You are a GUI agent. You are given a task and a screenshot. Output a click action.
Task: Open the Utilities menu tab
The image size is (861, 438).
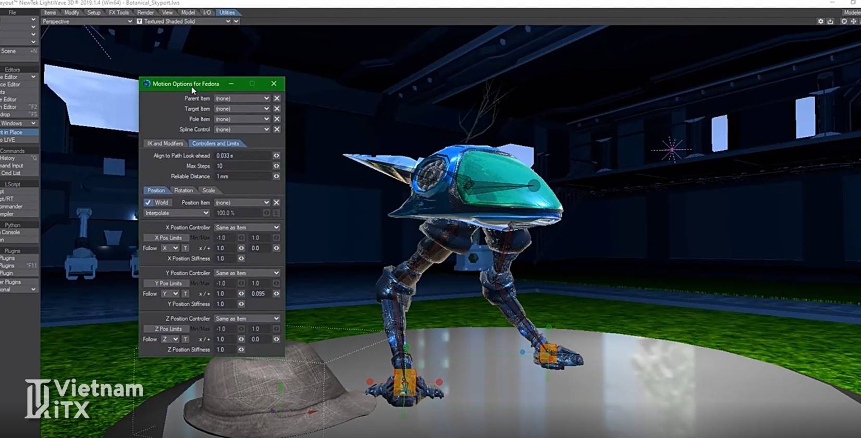click(x=227, y=13)
